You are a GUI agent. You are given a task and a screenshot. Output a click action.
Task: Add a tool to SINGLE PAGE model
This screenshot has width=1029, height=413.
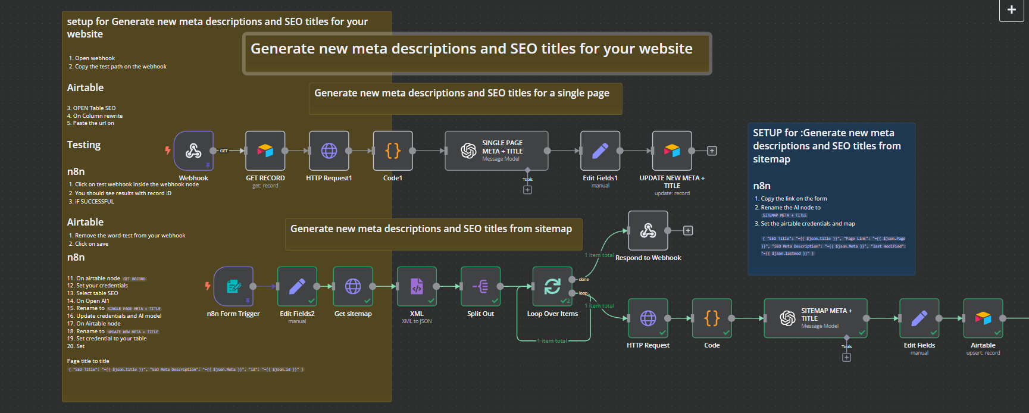click(527, 190)
